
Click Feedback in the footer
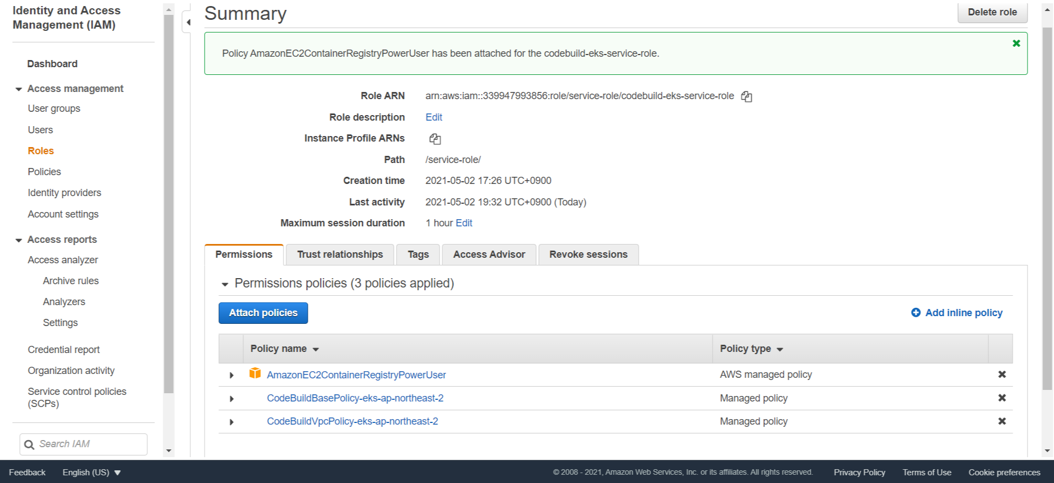[27, 473]
